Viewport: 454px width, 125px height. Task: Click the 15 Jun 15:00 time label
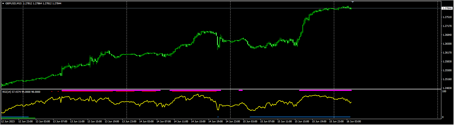[301, 122]
